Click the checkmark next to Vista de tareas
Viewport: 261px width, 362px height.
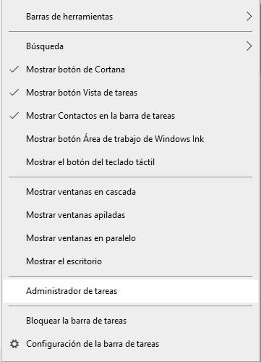(x=14, y=93)
